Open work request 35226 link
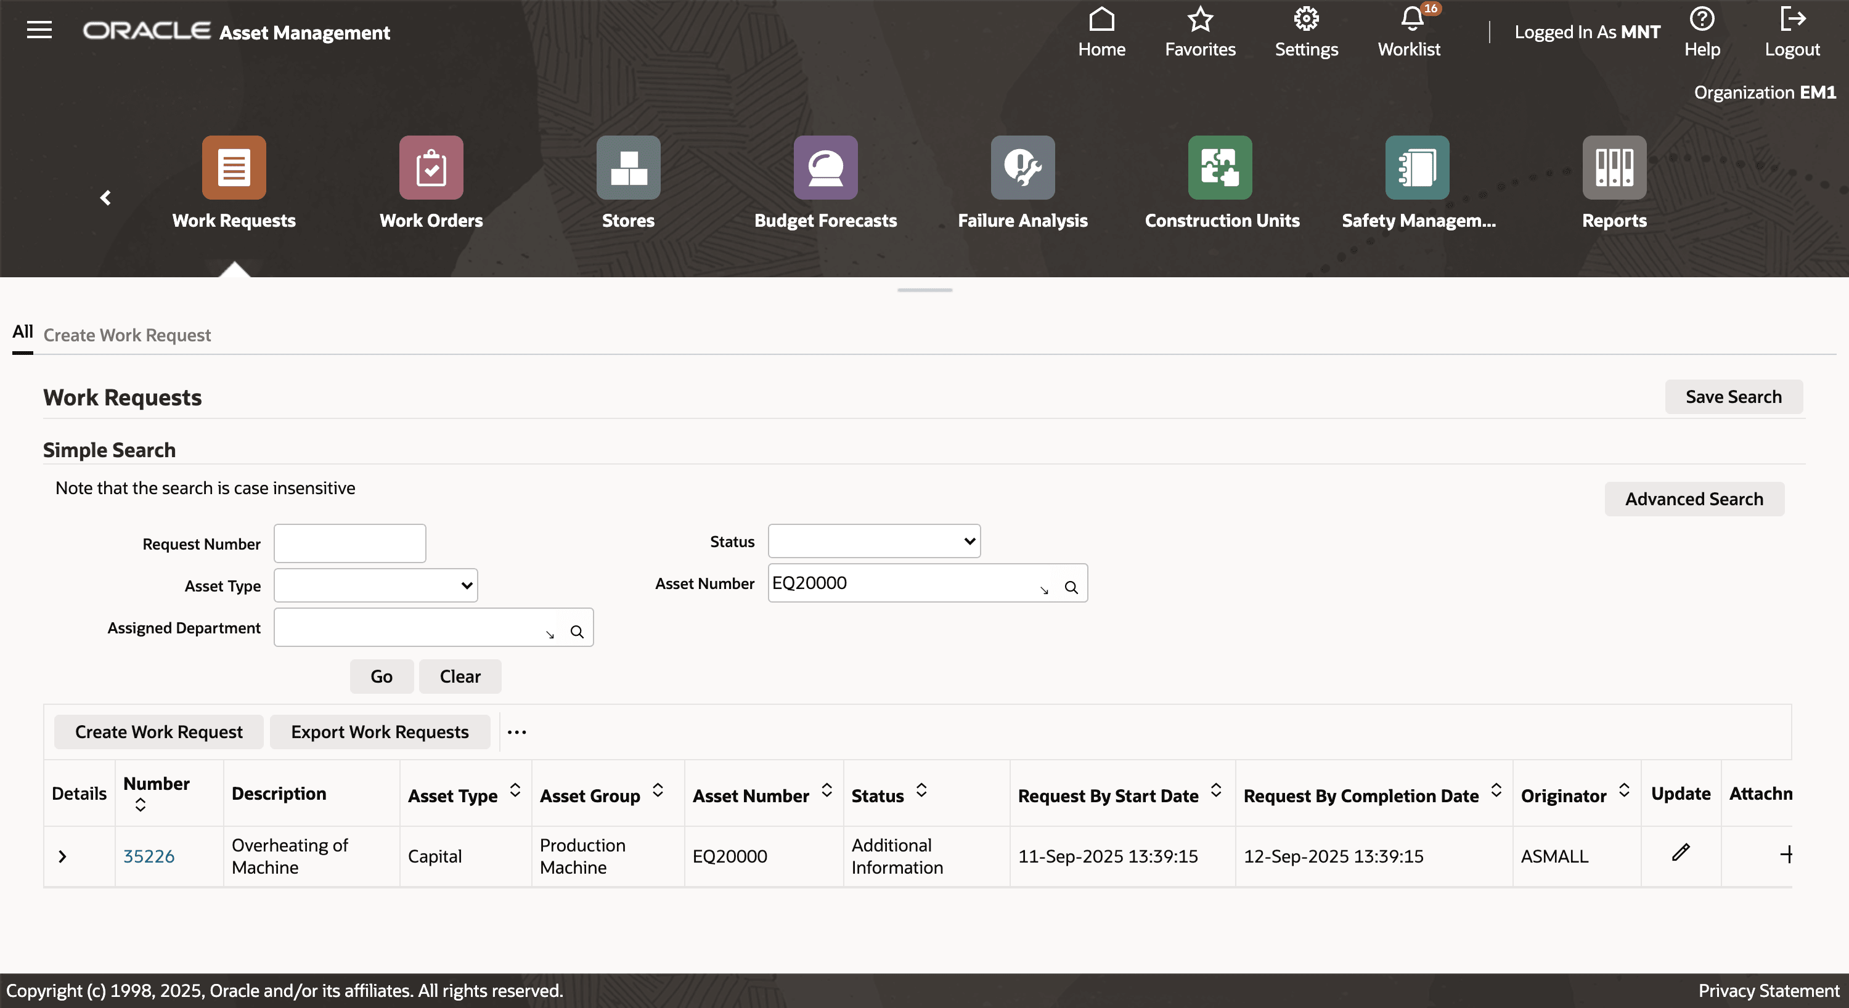Image resolution: width=1849 pixels, height=1008 pixels. pos(149,855)
